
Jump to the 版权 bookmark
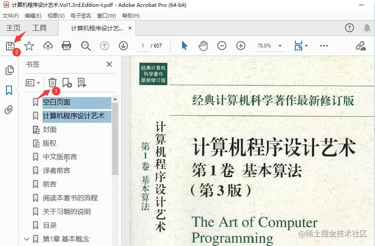tap(50, 143)
